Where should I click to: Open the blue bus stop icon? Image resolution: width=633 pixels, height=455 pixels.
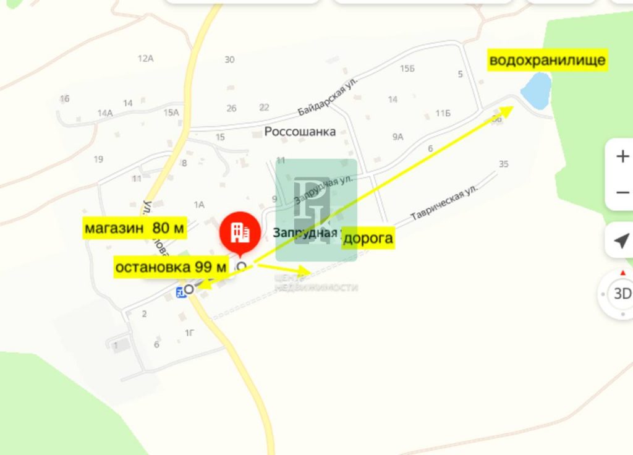point(181,292)
